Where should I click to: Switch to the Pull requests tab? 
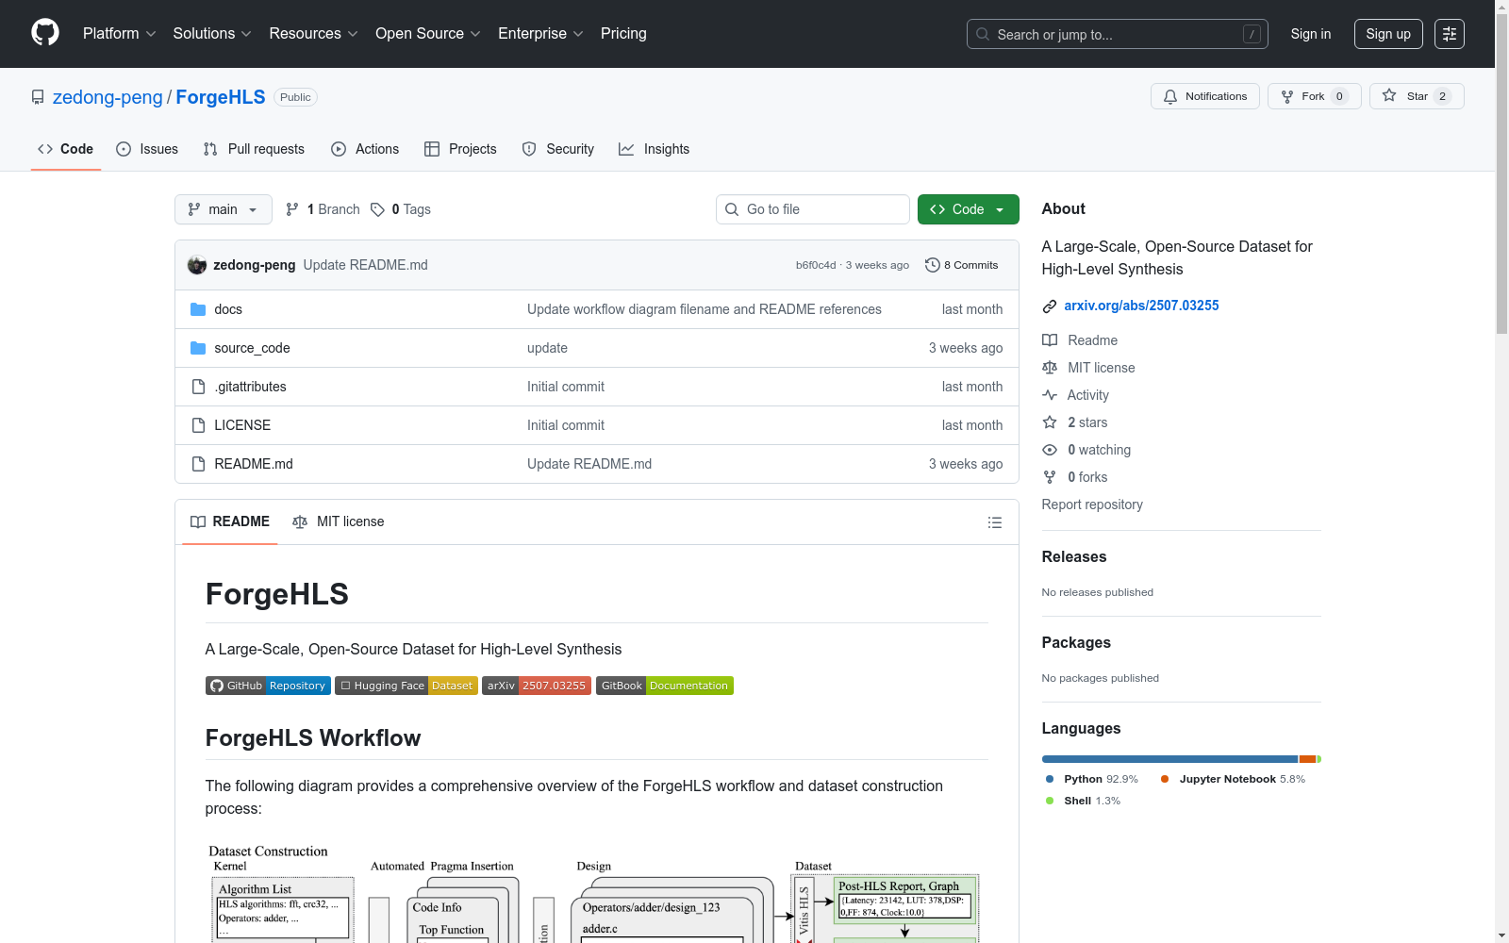[x=254, y=149]
